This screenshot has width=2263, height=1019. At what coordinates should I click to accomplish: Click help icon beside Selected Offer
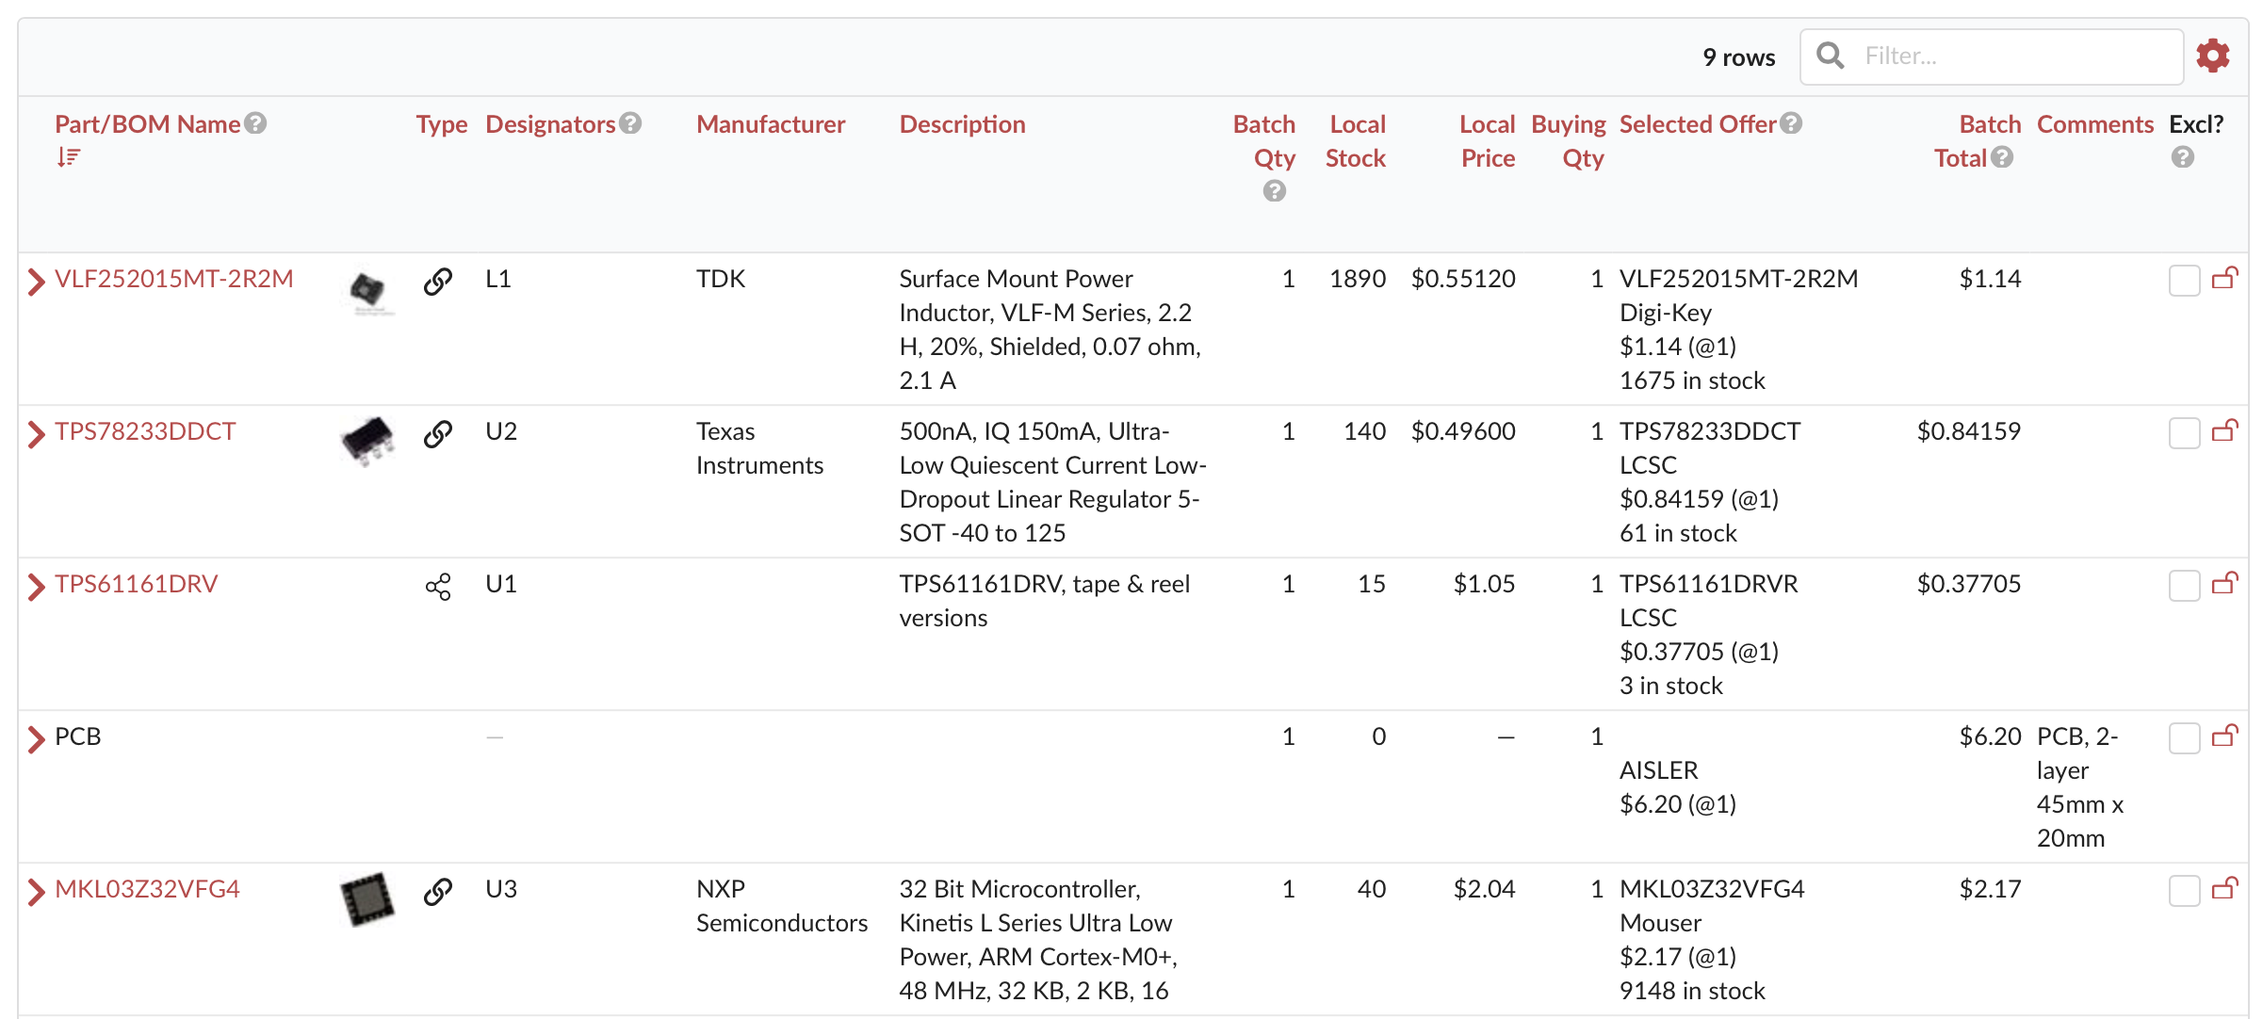point(1792,123)
